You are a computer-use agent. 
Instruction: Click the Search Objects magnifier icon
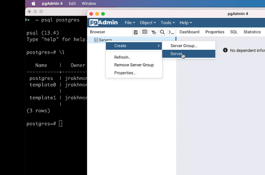point(163,32)
